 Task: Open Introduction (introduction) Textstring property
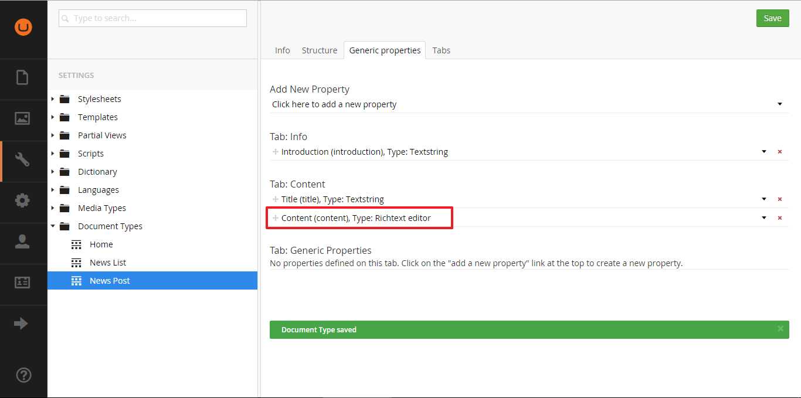[x=365, y=152]
